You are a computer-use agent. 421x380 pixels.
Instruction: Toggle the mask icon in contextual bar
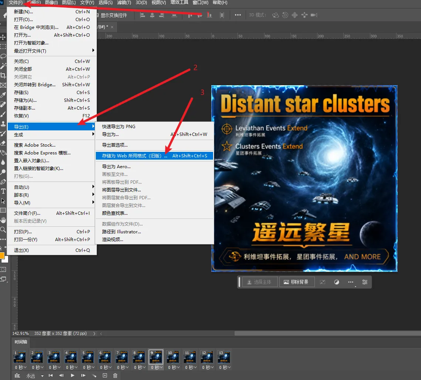click(336, 282)
